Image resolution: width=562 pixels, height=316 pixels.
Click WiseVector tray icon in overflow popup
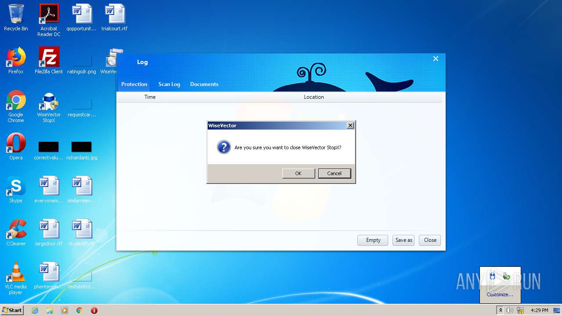(492, 276)
